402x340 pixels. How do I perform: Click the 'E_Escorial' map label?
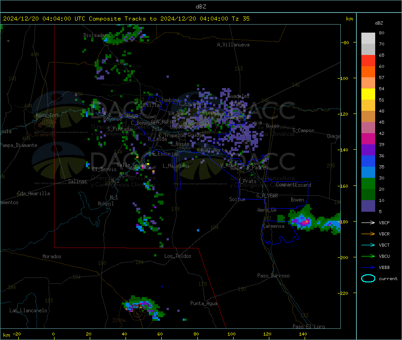(x=166, y=154)
